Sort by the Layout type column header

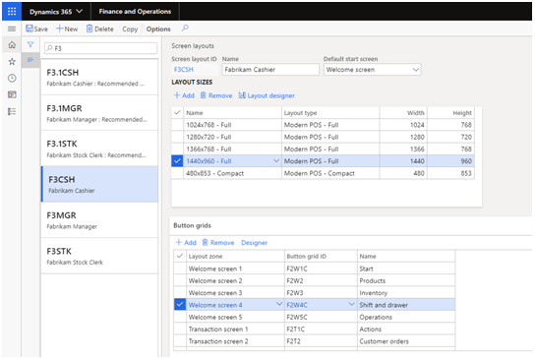click(330, 113)
